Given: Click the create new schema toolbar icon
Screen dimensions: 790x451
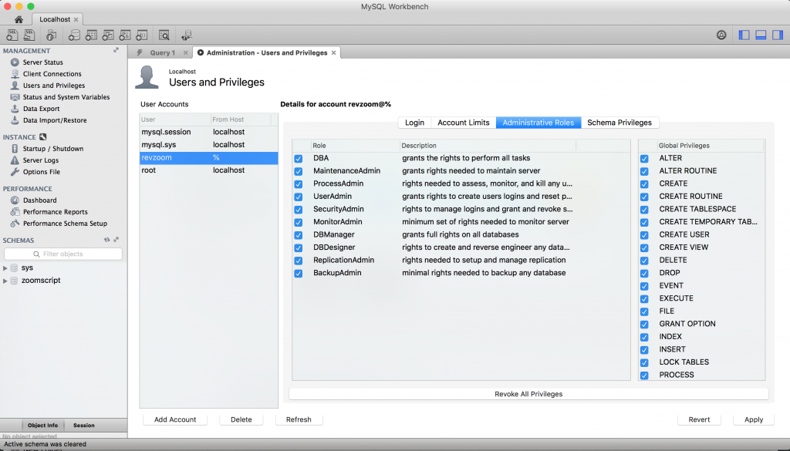Looking at the screenshot, I should (74, 35).
